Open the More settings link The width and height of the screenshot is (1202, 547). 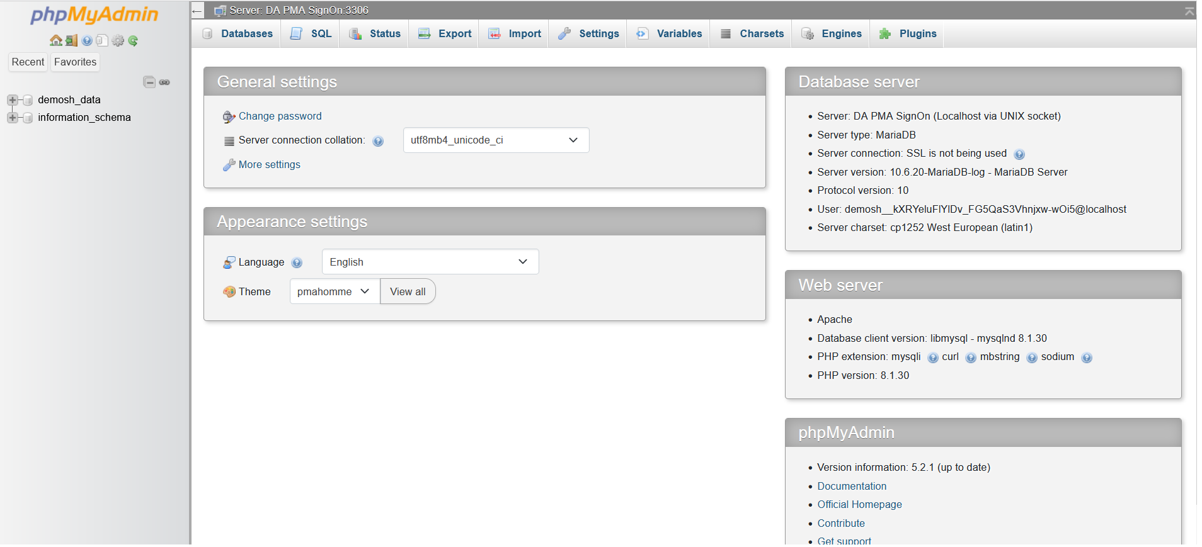[x=269, y=165]
